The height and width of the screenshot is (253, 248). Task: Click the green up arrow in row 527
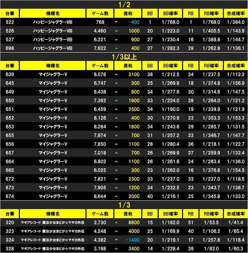click(x=116, y=39)
